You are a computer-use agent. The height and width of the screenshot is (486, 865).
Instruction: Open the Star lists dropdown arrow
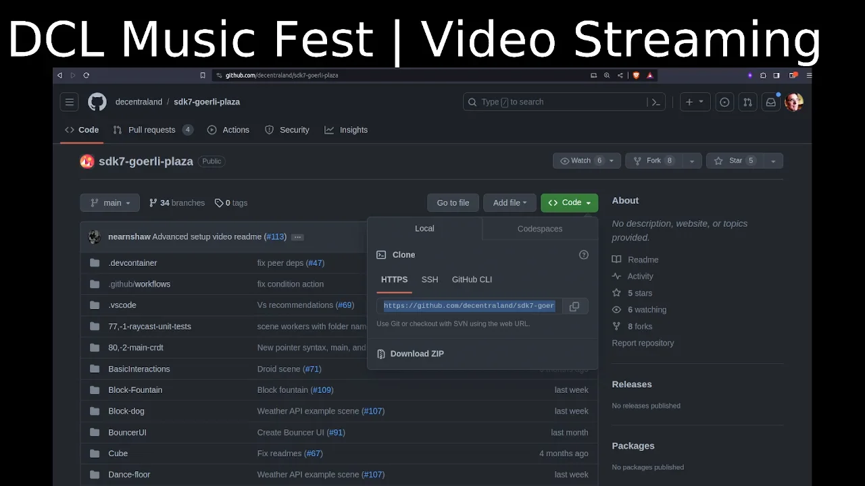point(772,161)
